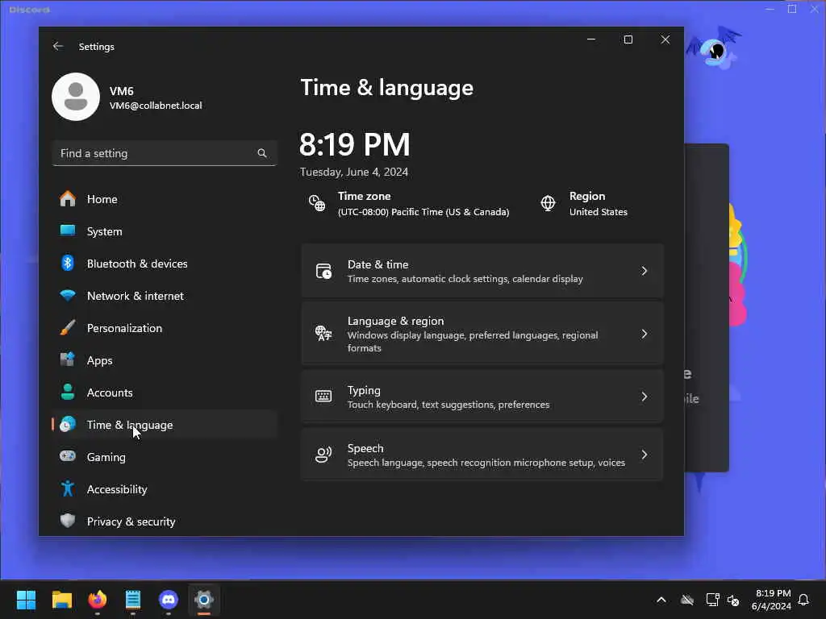Click the Settings gear taskbar icon
826x619 pixels.
[x=204, y=600]
